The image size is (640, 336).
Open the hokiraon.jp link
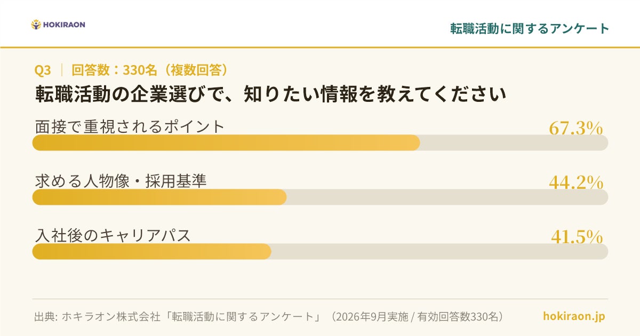pos(574,316)
